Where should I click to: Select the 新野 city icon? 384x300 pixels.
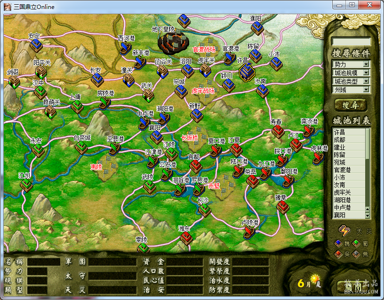pyautogui.click(x=197, y=116)
